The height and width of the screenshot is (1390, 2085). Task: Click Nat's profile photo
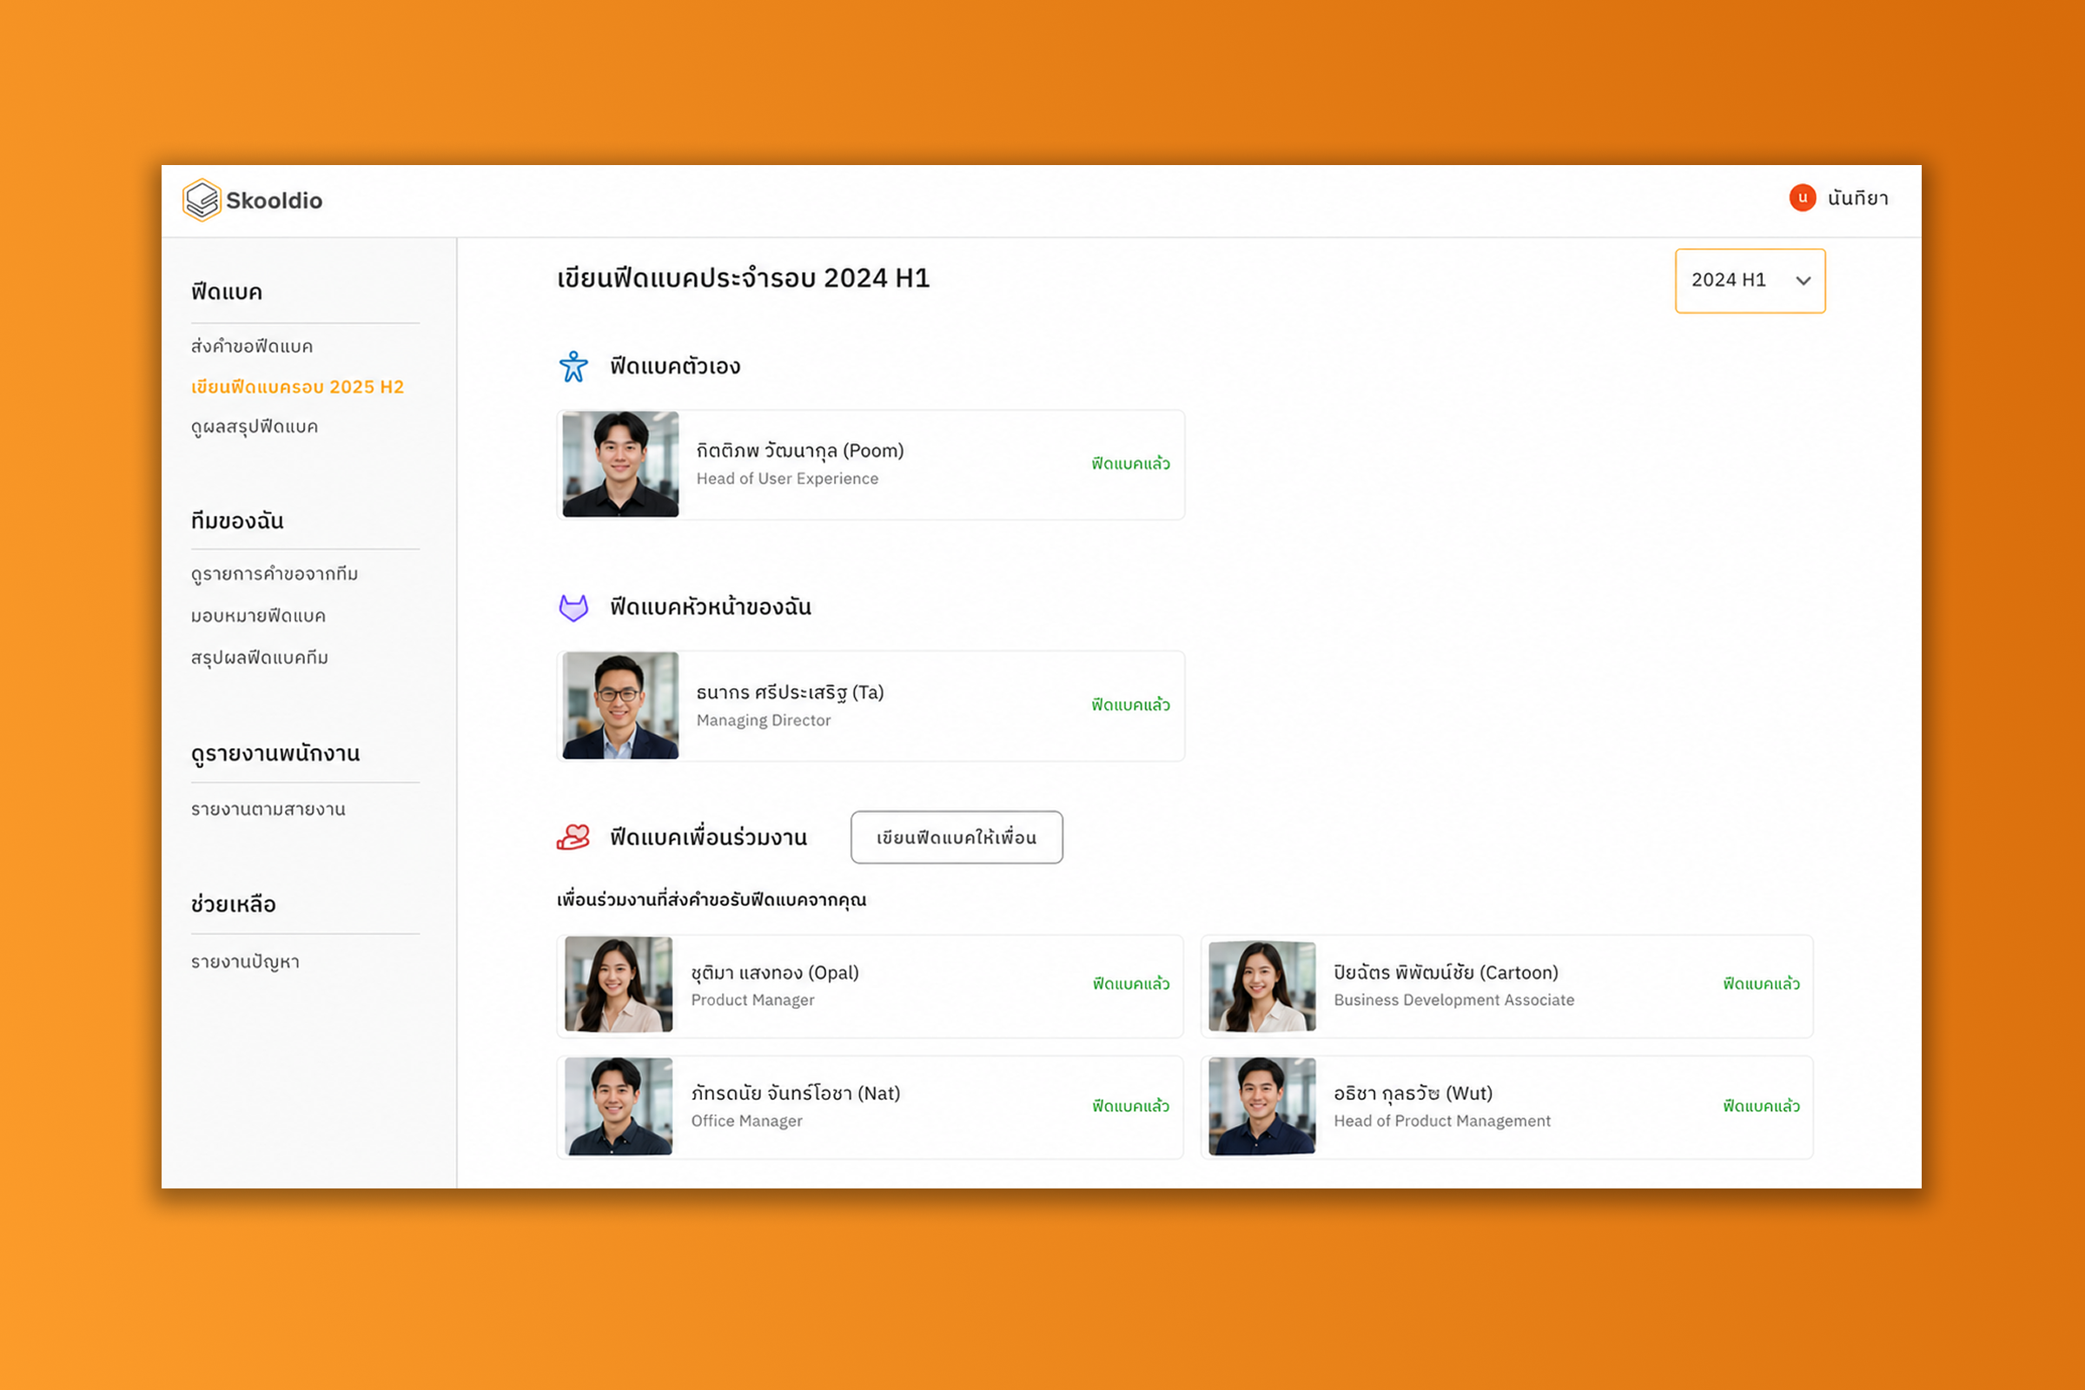619,1106
